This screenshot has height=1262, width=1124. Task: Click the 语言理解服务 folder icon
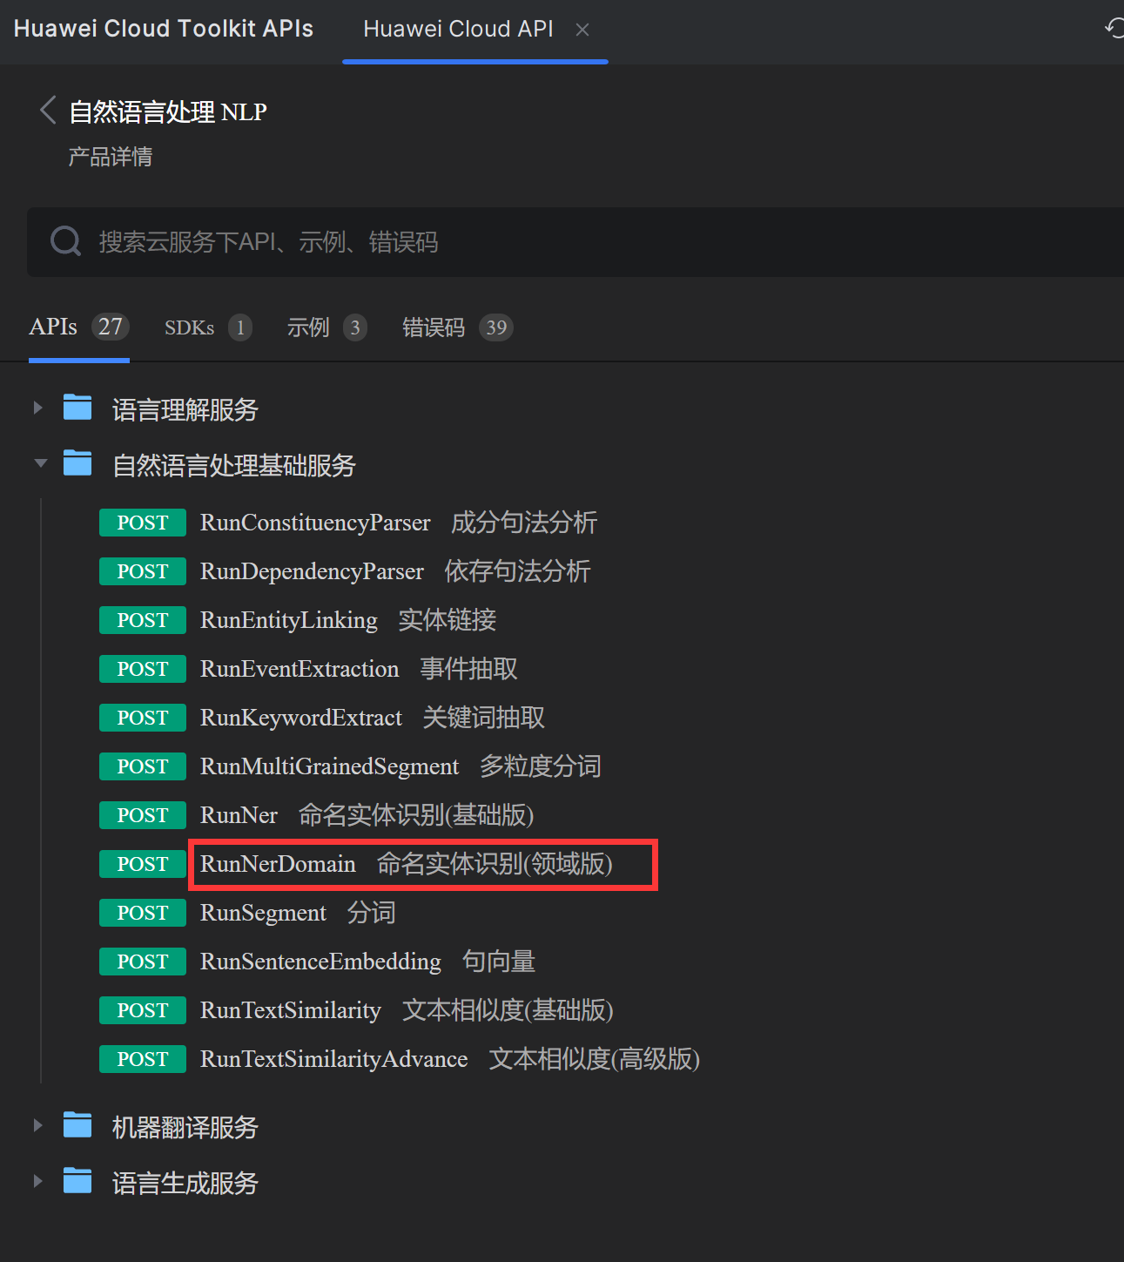[77, 407]
